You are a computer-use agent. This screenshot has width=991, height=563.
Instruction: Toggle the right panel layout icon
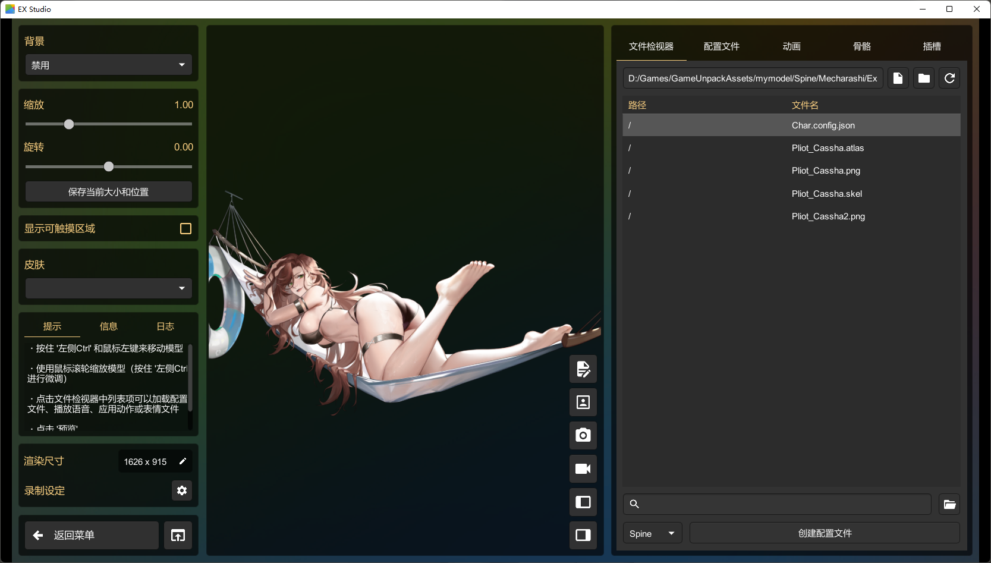pos(583,535)
